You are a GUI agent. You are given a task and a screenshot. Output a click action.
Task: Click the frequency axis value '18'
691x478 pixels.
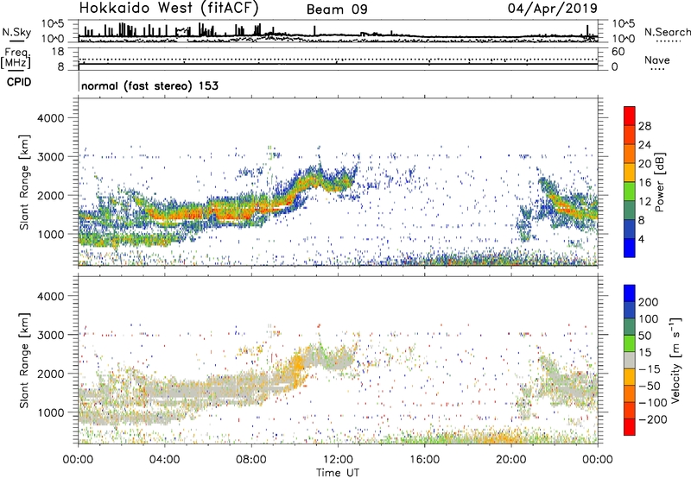59,52
